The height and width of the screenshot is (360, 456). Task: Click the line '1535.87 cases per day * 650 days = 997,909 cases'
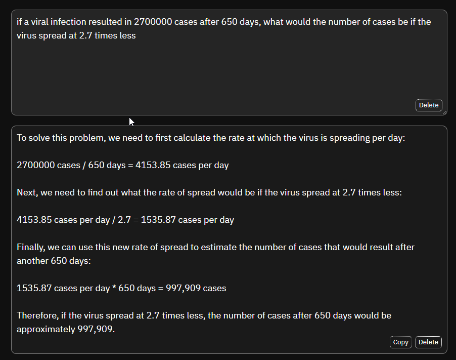121,288
